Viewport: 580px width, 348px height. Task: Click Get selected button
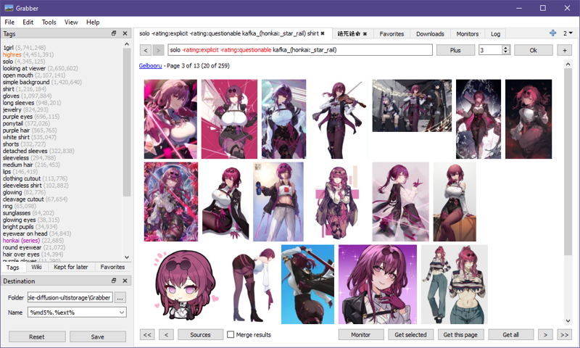coord(410,334)
